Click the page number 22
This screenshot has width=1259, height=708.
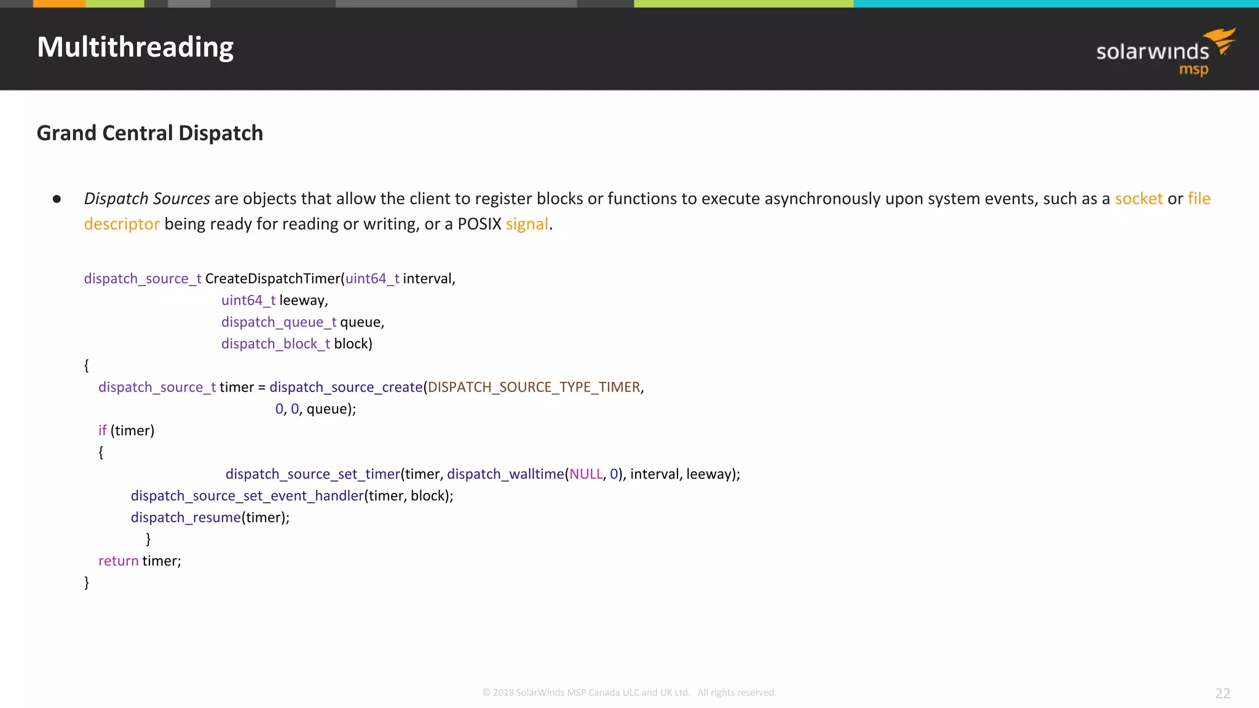pyautogui.click(x=1222, y=693)
